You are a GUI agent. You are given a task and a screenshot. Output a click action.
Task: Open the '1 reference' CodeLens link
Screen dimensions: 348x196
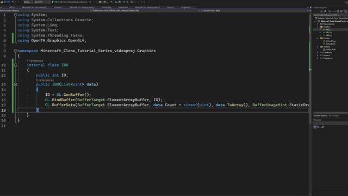pos(35,61)
